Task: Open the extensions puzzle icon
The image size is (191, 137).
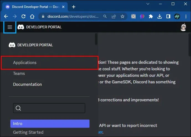Action: tap(151, 16)
